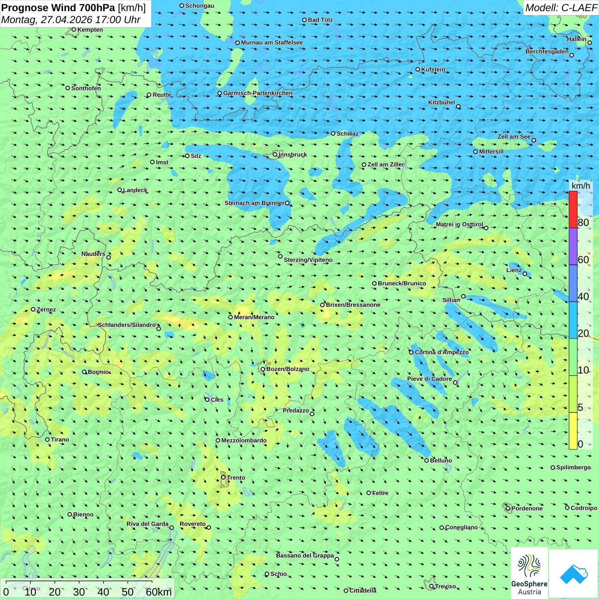
Task: Click the Schwaz label
Action: [347, 133]
